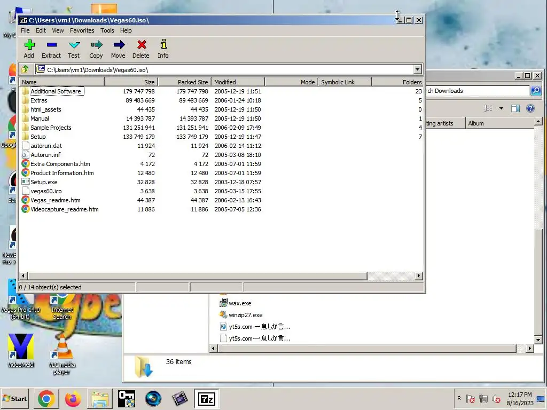Sort by the Modified column header
This screenshot has height=410, width=547.
(x=238, y=82)
